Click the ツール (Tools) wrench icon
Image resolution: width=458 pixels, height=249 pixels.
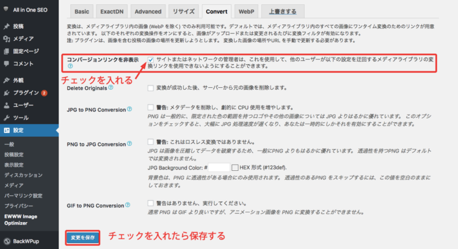tap(6, 117)
